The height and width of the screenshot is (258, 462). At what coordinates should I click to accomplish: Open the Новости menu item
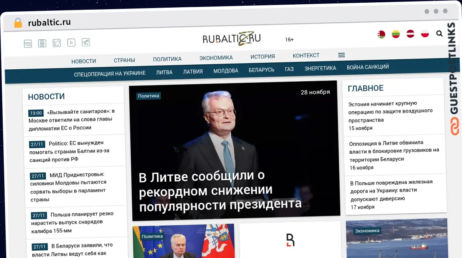click(x=84, y=61)
